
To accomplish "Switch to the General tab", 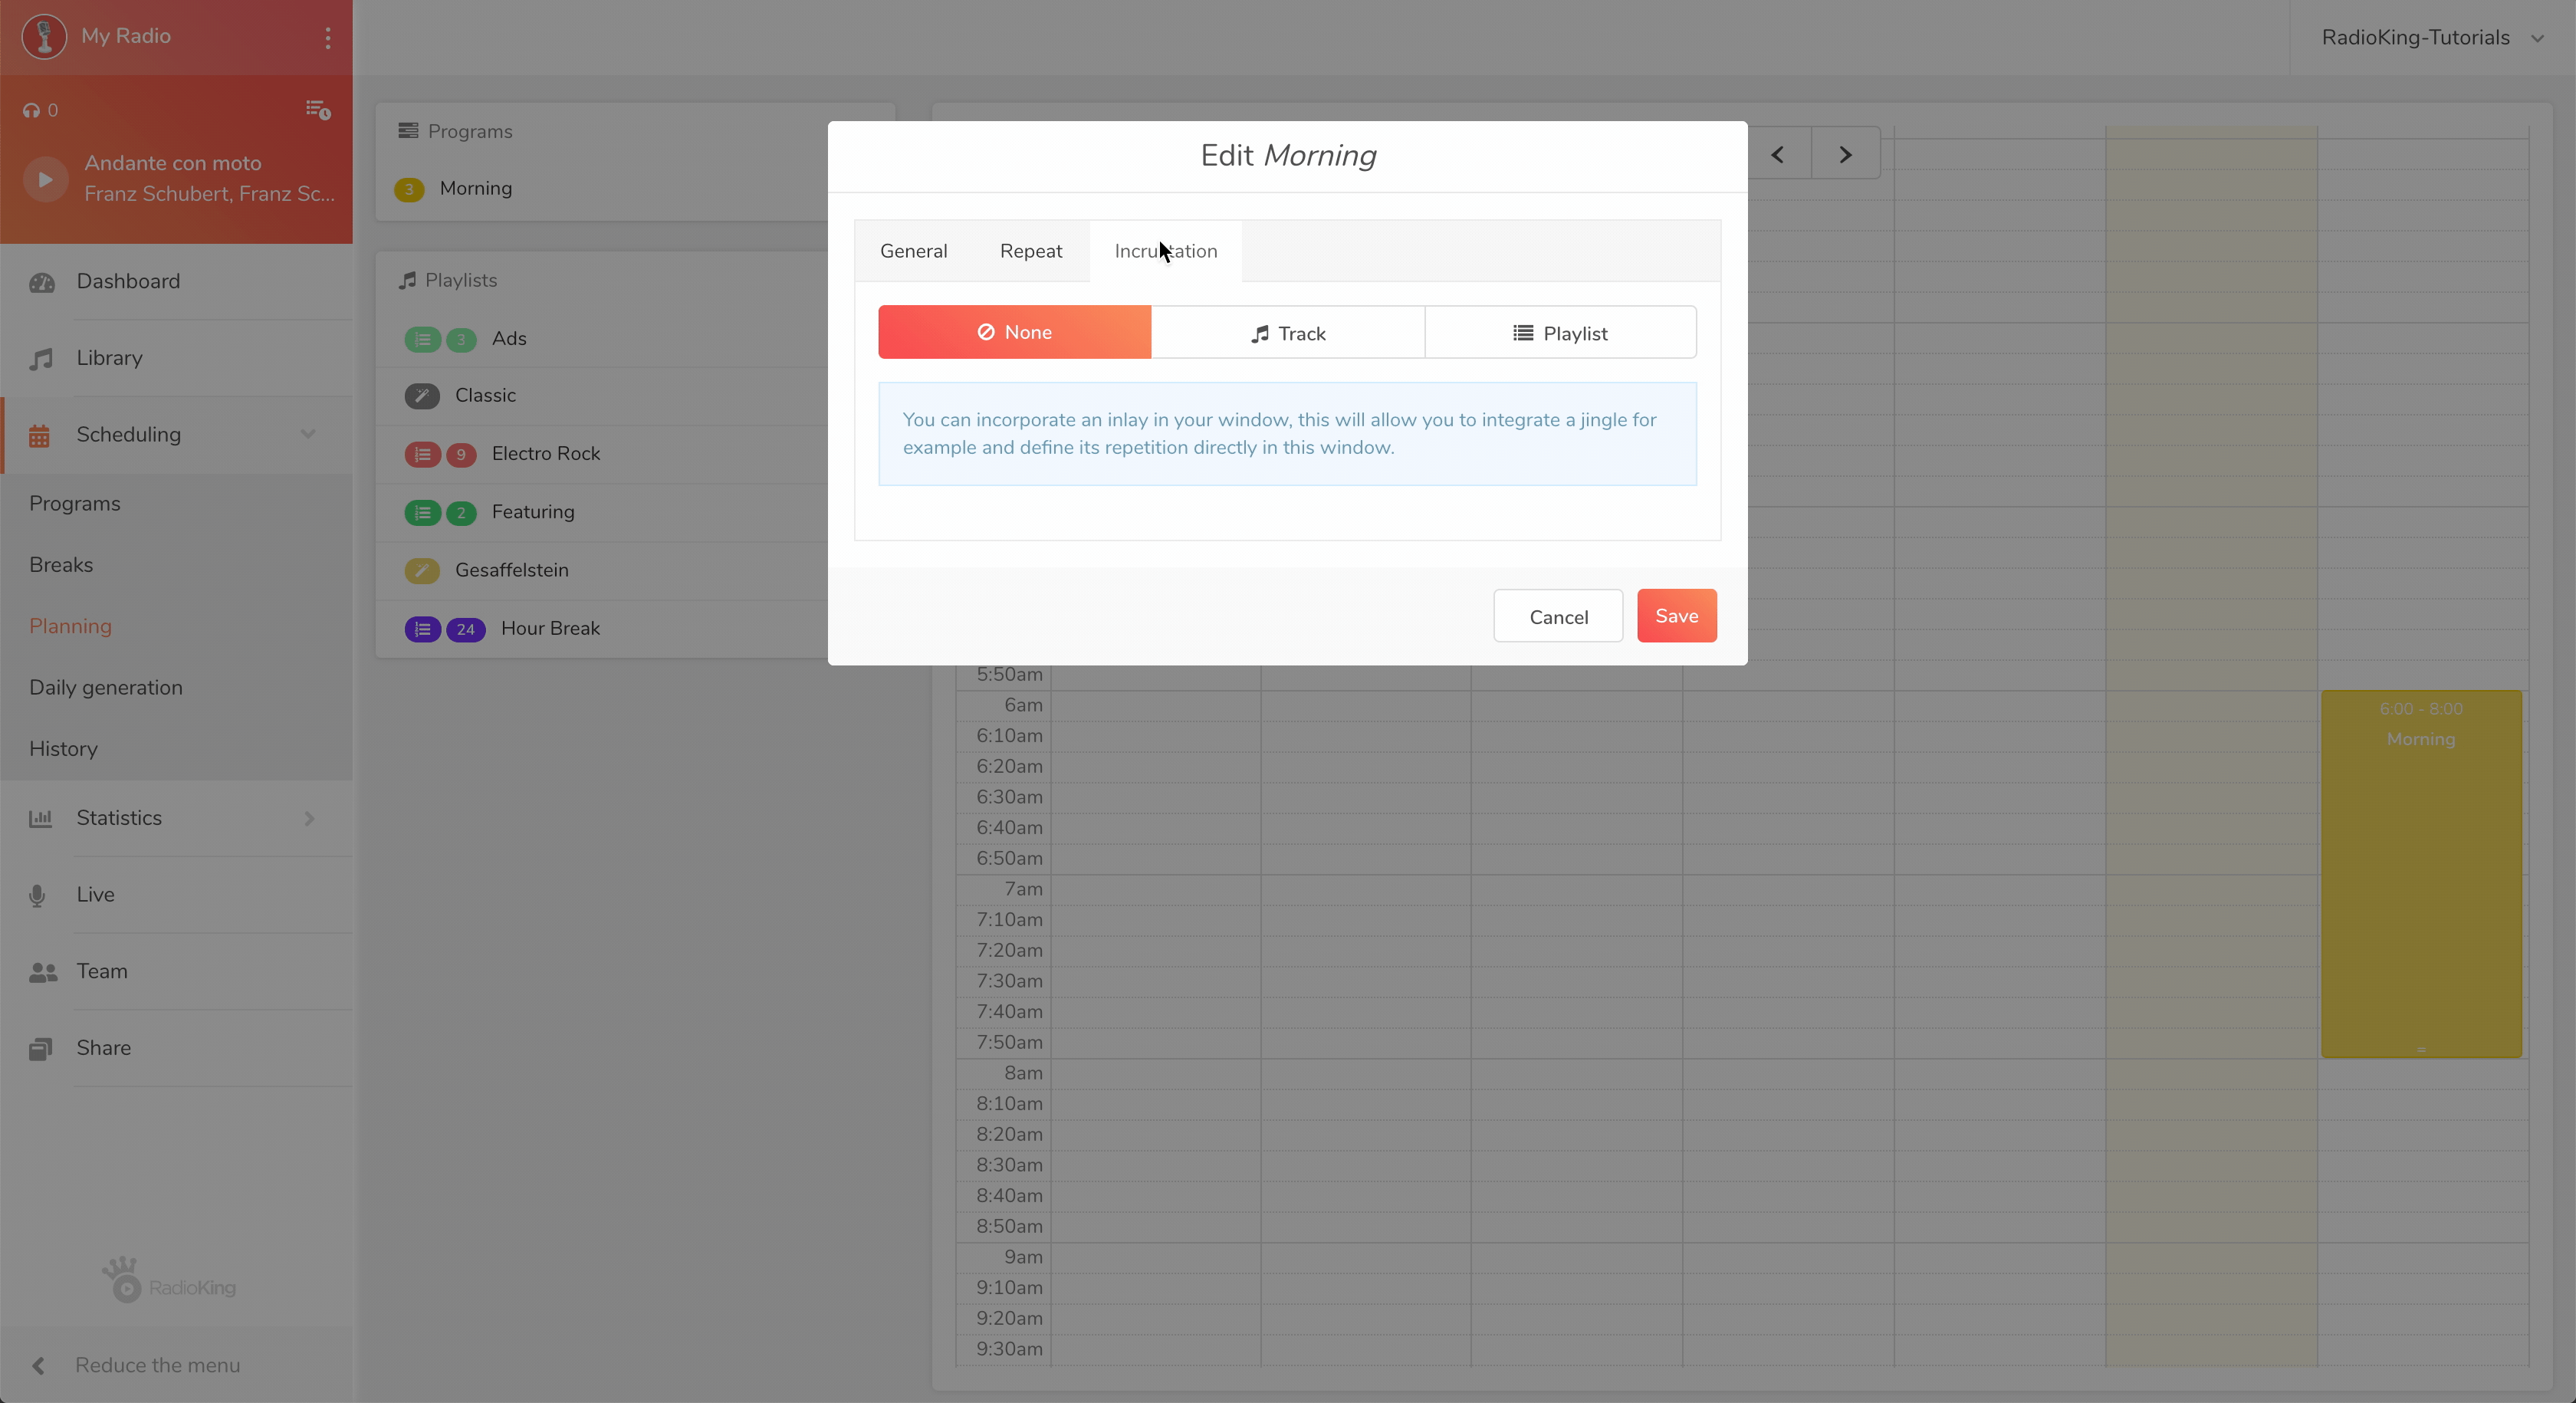I will click(913, 251).
